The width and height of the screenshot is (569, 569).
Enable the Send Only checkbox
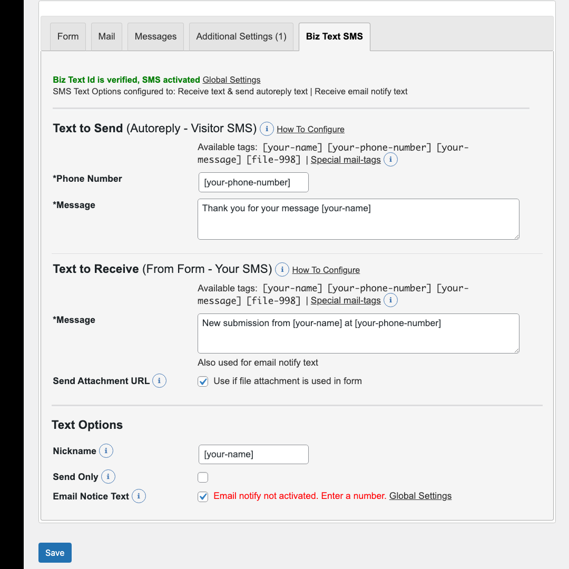[x=203, y=477]
